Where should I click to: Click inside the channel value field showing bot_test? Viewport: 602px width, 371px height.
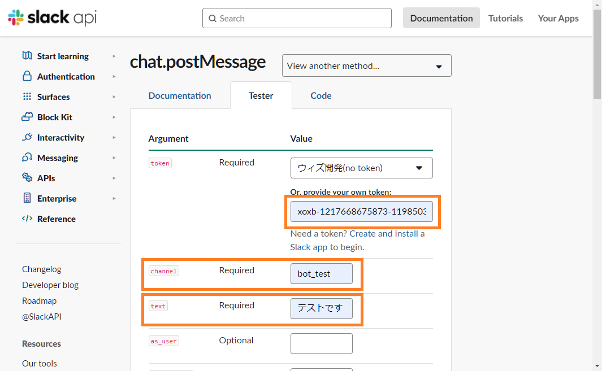pyautogui.click(x=322, y=273)
